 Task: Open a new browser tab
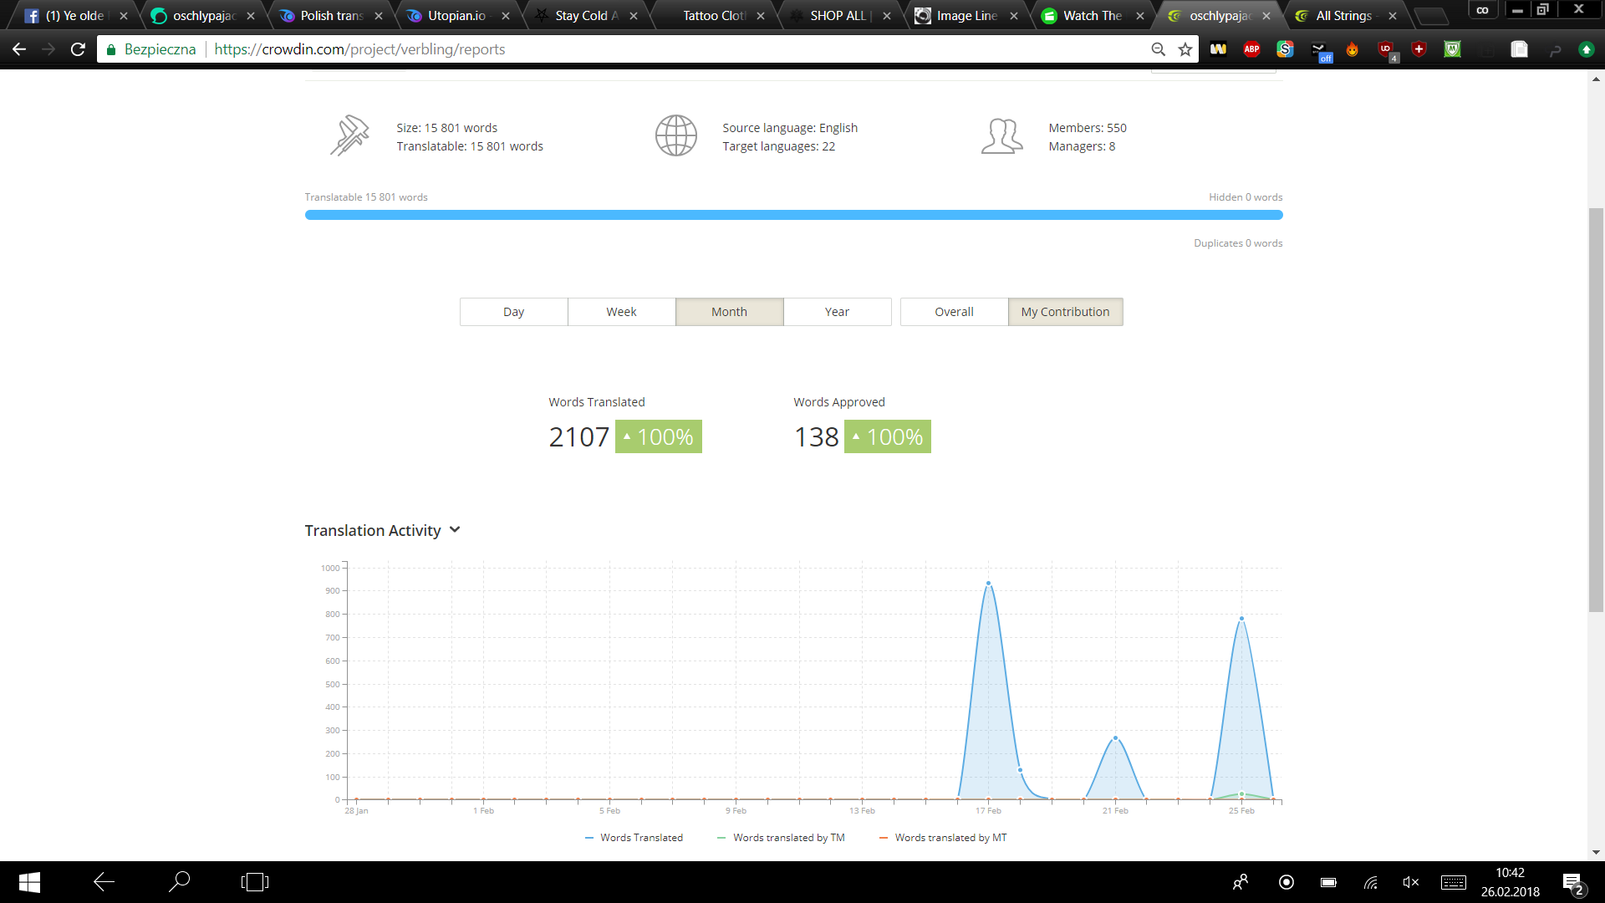(1430, 17)
